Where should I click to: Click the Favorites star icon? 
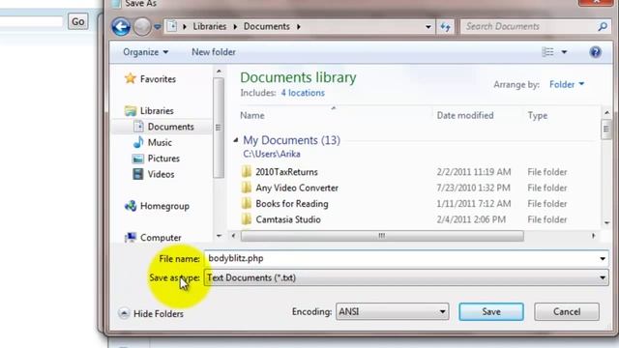[131, 78]
